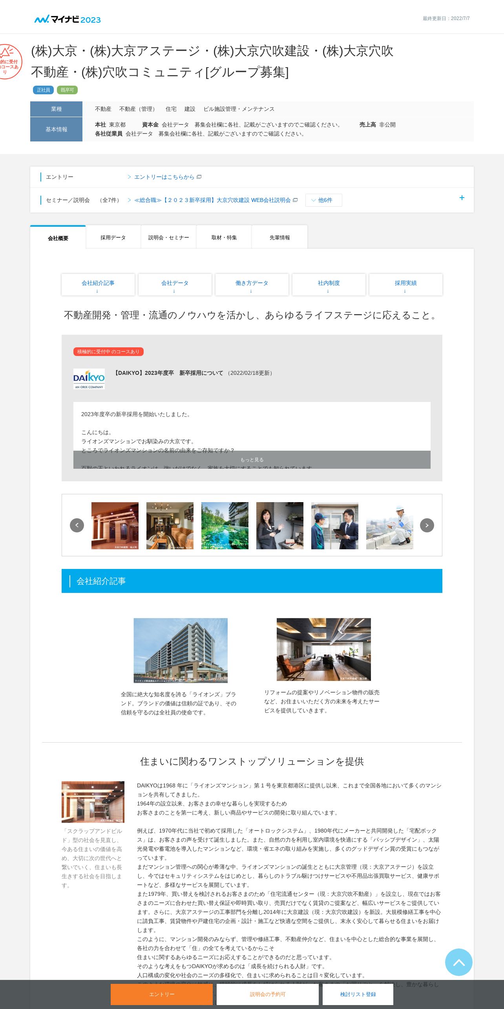Open the helmeted worker thumbnail
The height and width of the screenshot is (1009, 504).
390,526
